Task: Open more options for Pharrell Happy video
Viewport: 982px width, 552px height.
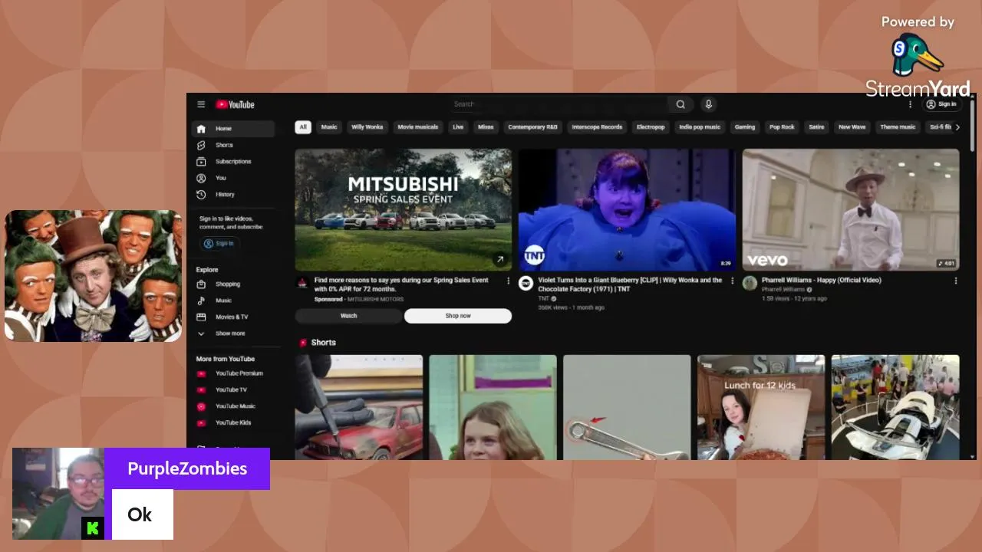Action: 956,281
